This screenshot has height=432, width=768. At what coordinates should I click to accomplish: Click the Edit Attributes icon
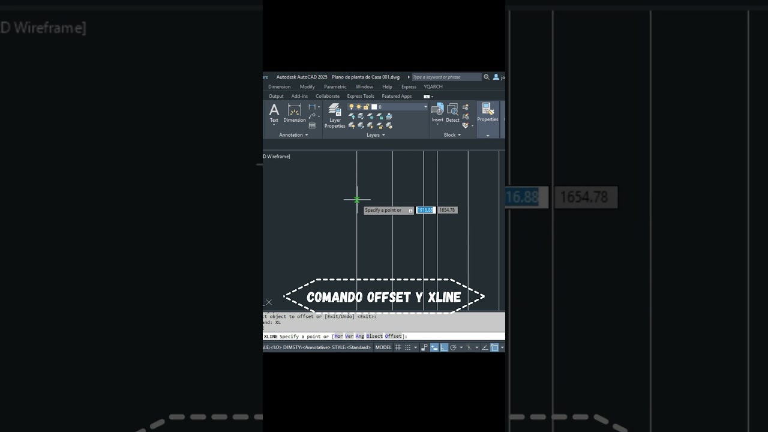point(465,125)
